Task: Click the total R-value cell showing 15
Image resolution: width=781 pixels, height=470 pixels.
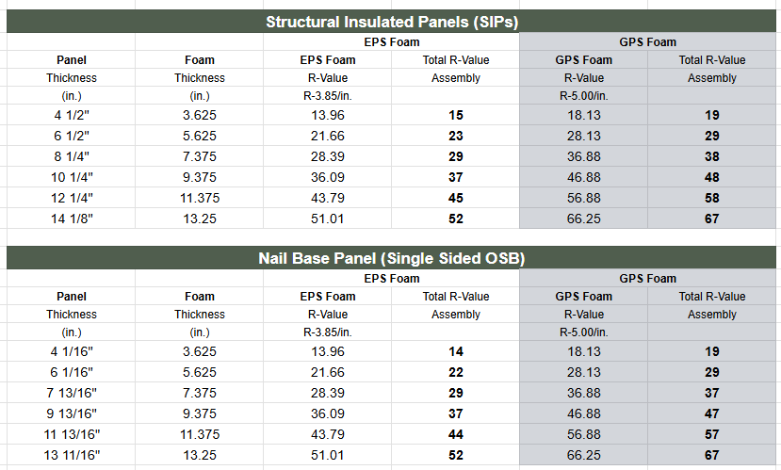Action: [456, 115]
